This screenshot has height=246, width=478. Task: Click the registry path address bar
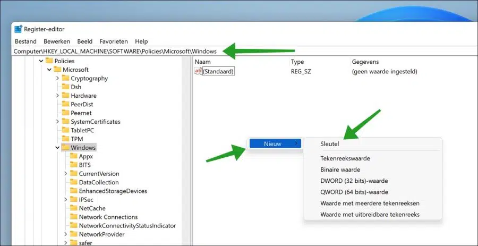coord(244,51)
